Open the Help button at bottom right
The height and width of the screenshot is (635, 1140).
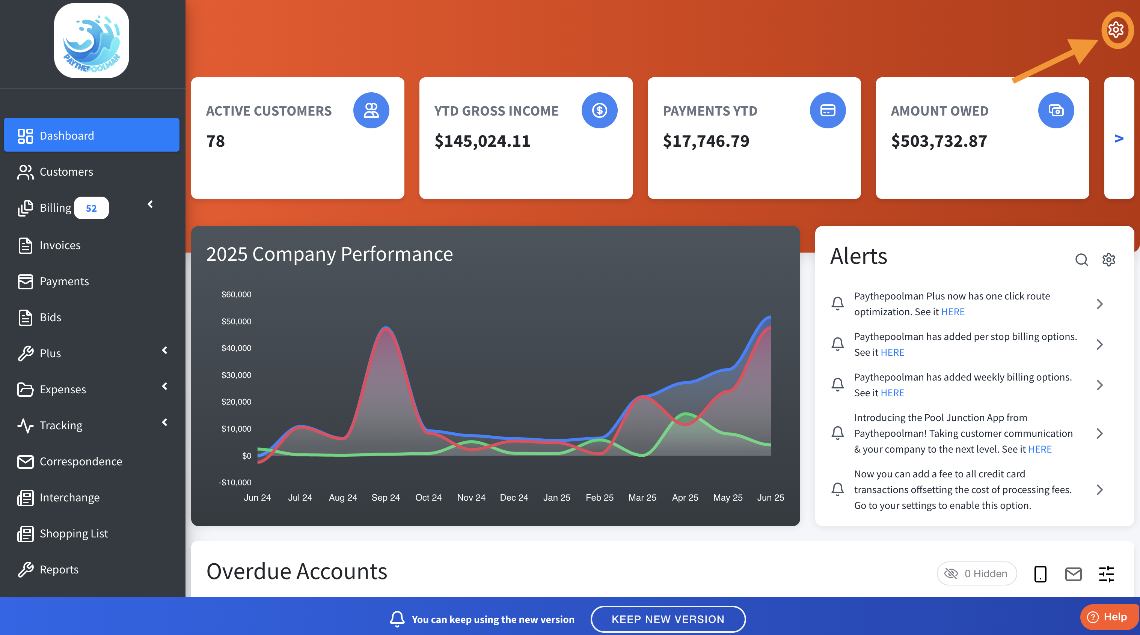(x=1108, y=617)
